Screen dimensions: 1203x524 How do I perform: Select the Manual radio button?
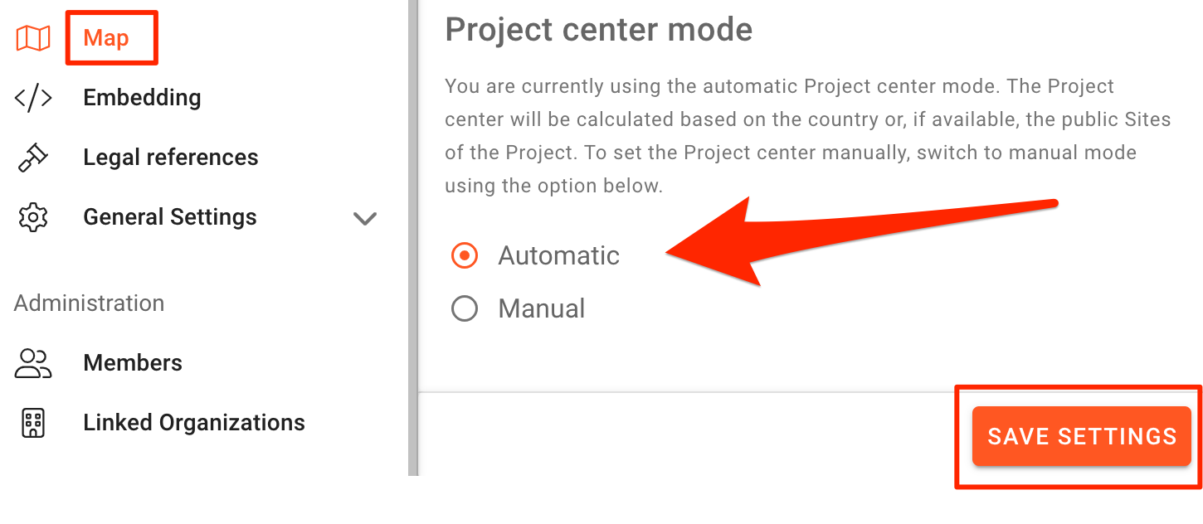(x=465, y=309)
